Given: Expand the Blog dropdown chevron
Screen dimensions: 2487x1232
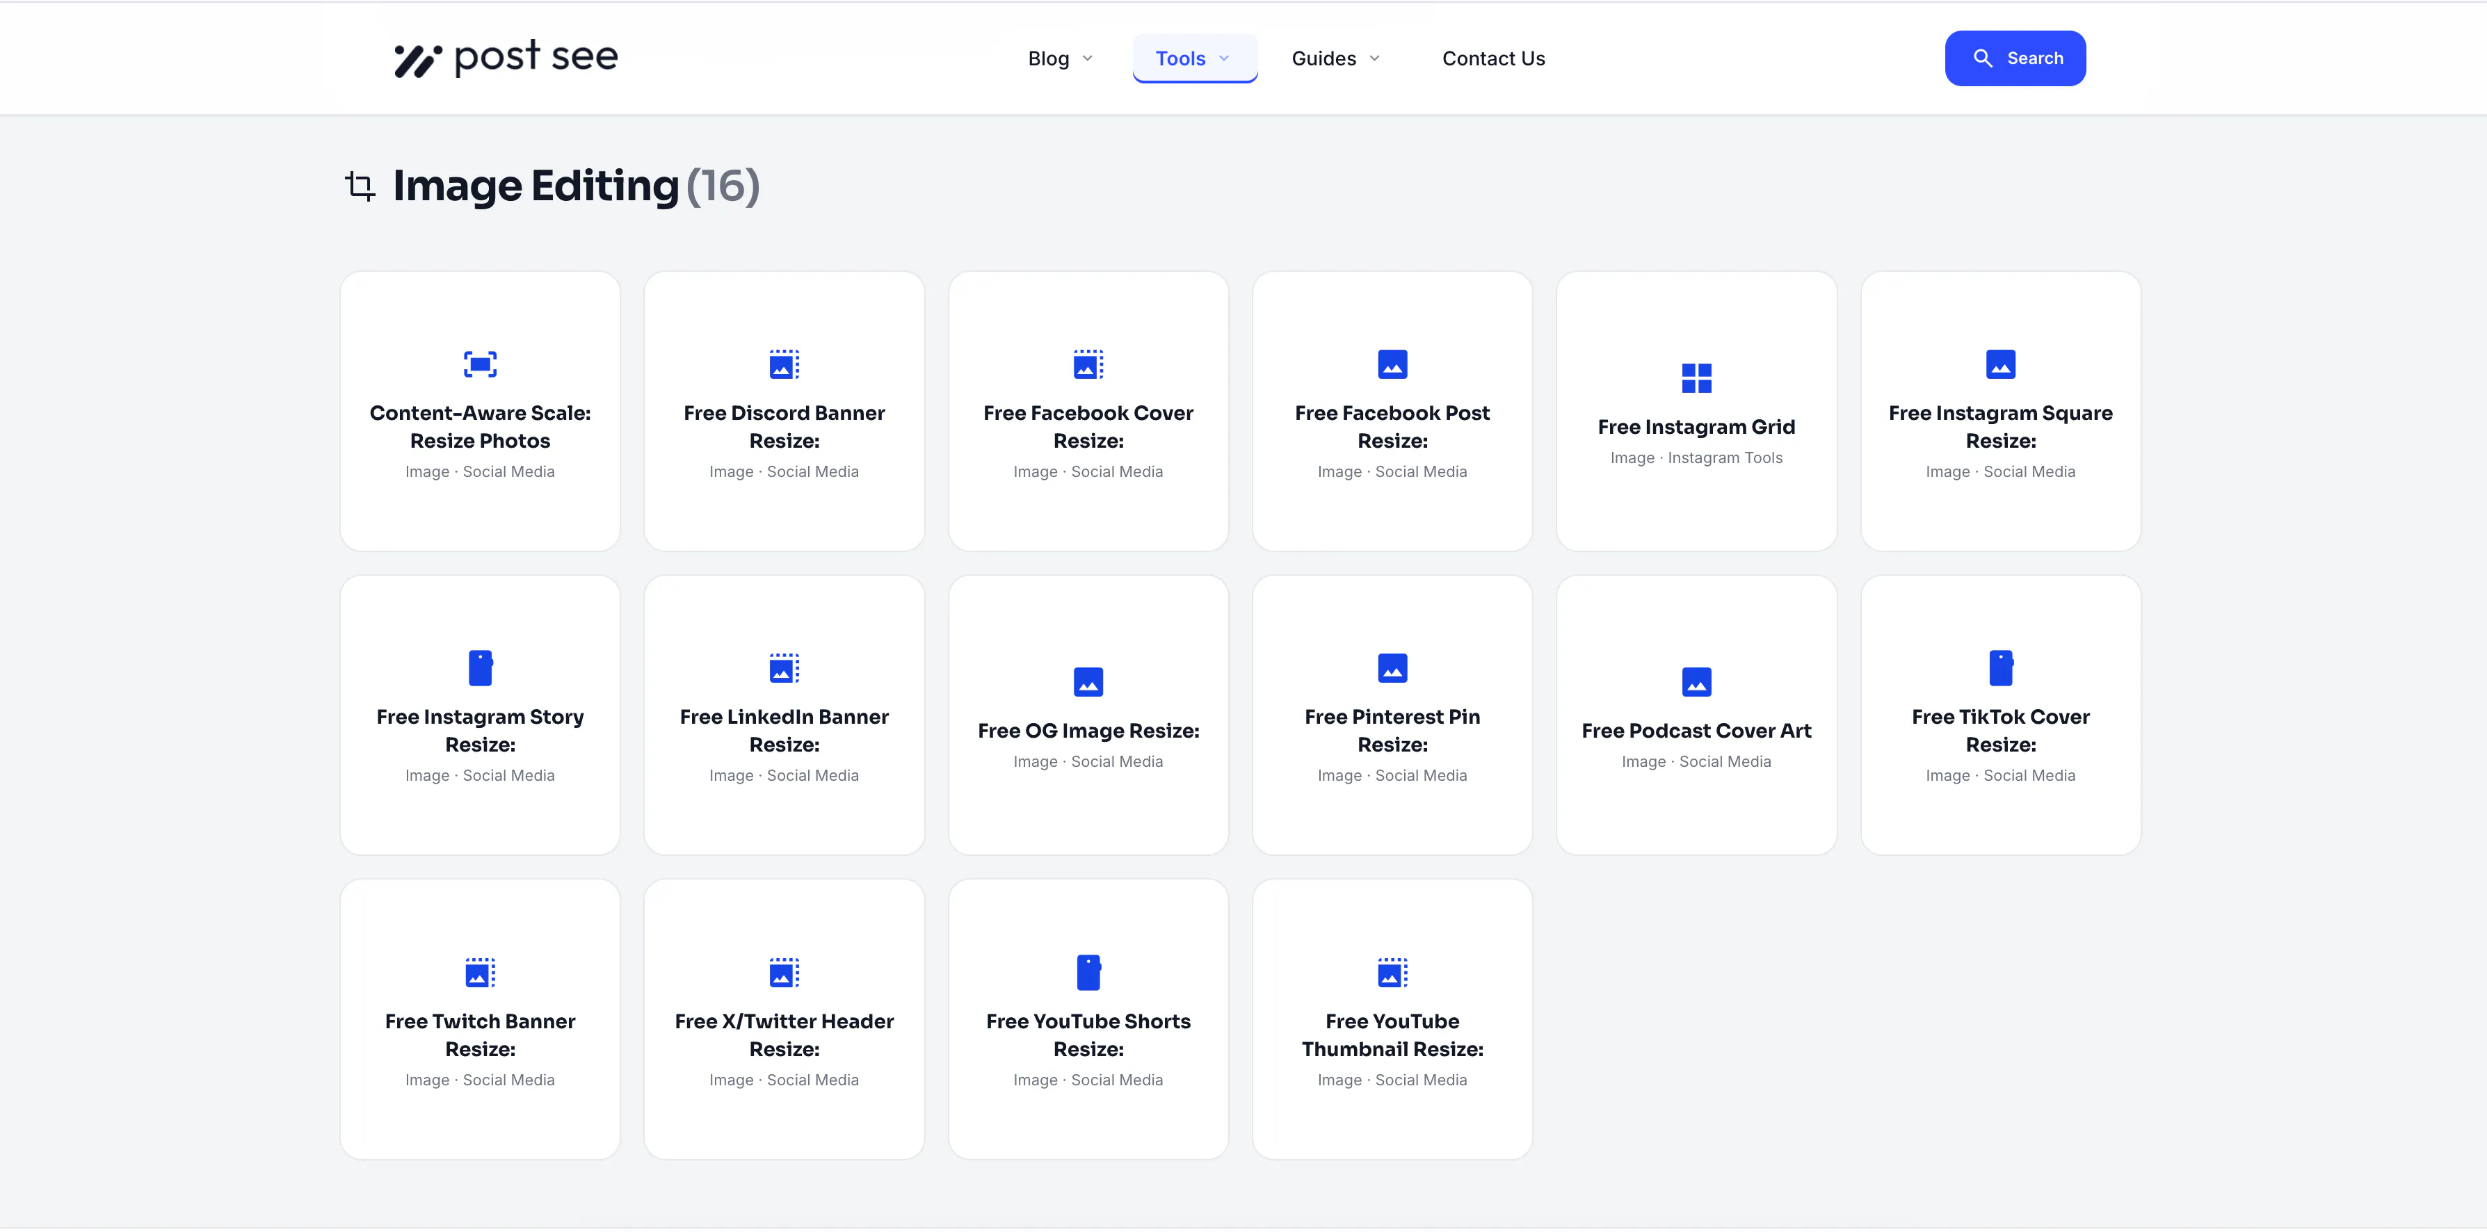Looking at the screenshot, I should pos(1087,59).
